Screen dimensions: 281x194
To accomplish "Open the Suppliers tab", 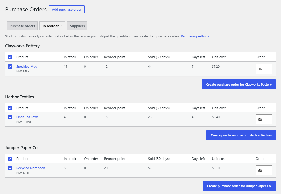I will tap(77, 26).
